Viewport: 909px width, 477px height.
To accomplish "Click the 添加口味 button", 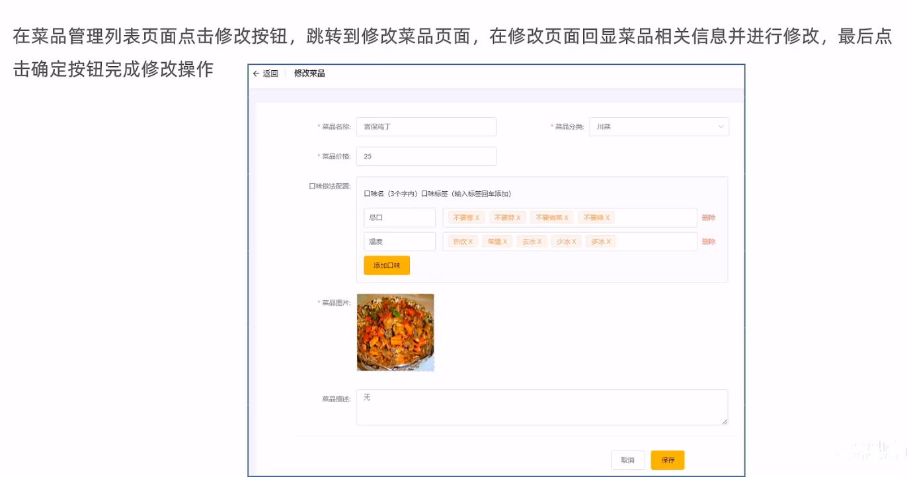I will (387, 265).
